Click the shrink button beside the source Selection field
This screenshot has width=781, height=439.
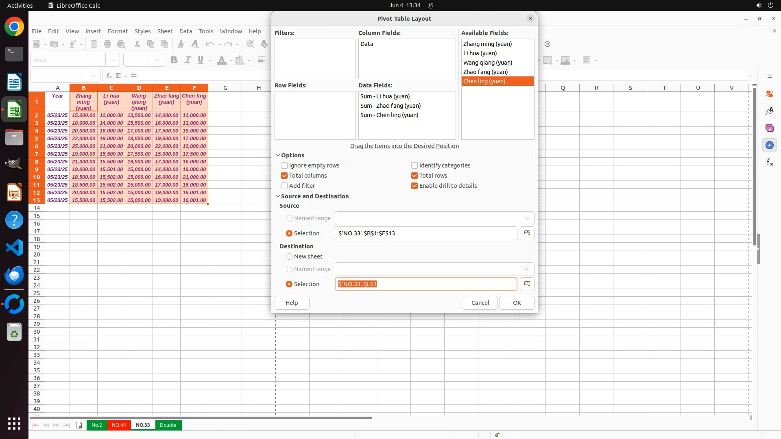coord(527,233)
